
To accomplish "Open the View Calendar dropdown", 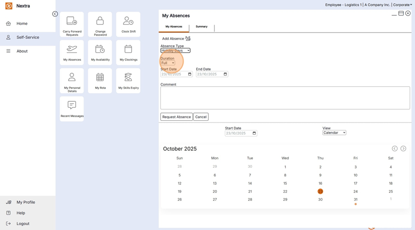I will pyautogui.click(x=334, y=133).
